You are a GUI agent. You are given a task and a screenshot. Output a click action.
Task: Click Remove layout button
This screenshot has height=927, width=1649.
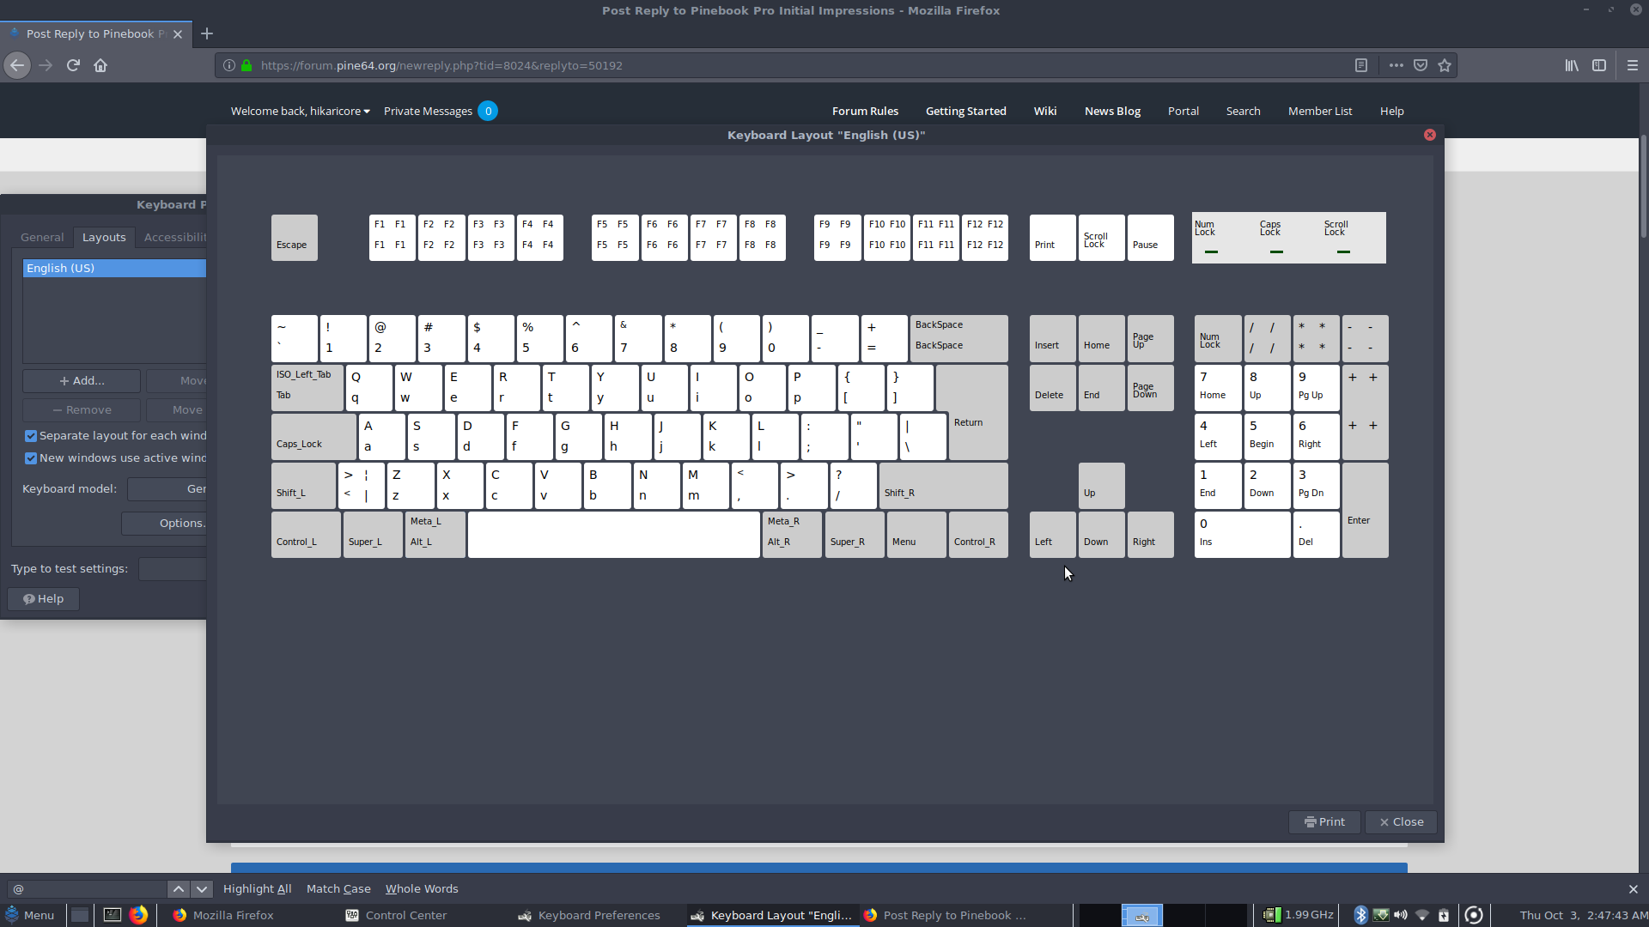pyautogui.click(x=82, y=410)
